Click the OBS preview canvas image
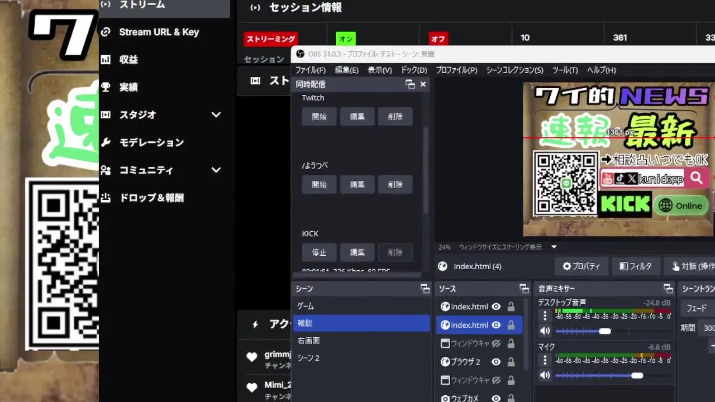 pyautogui.click(x=619, y=160)
